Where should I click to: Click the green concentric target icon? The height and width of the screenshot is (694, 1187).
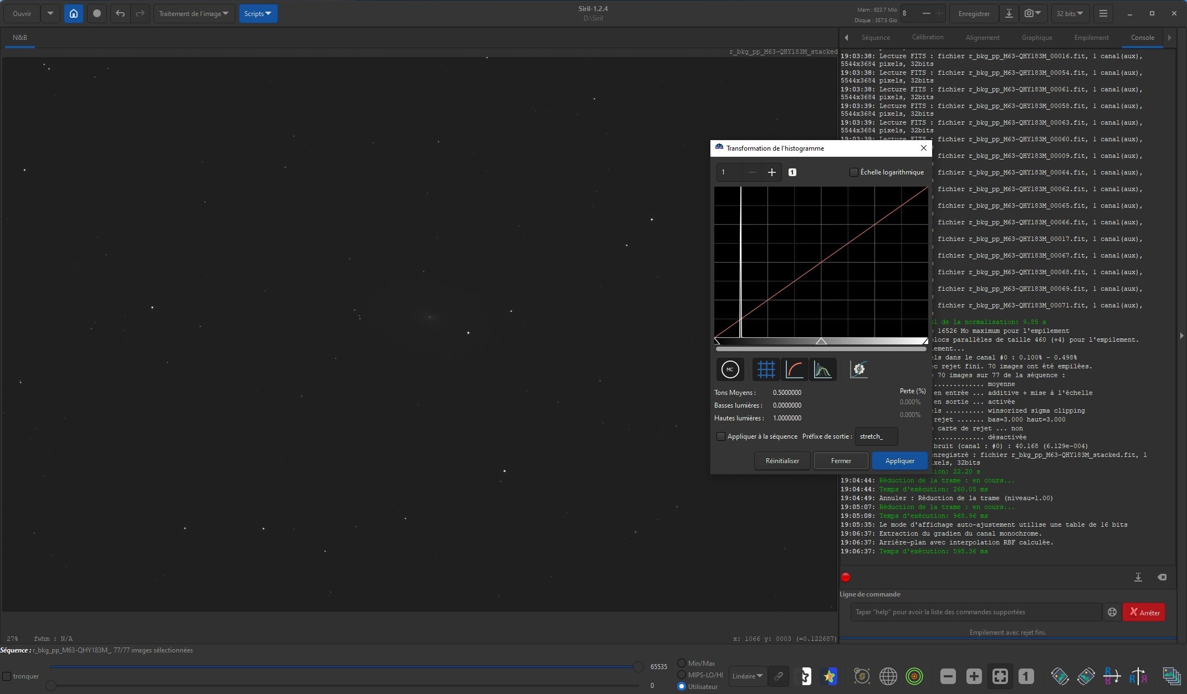pyautogui.click(x=914, y=676)
